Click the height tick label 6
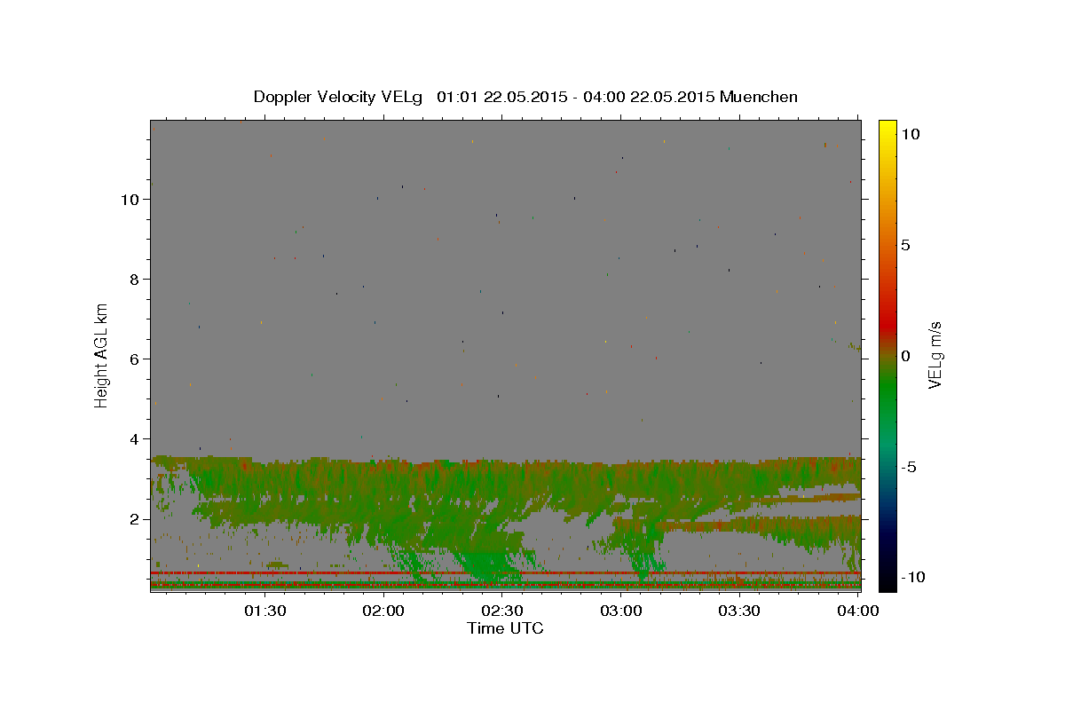This screenshot has width=1065, height=710. pos(134,359)
